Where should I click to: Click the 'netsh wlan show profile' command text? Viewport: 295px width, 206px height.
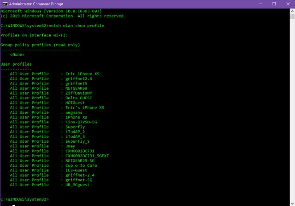pyautogui.click(x=76, y=26)
